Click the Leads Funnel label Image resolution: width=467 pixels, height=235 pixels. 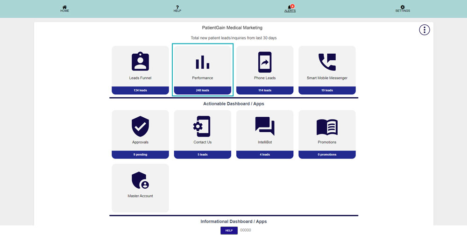click(140, 78)
